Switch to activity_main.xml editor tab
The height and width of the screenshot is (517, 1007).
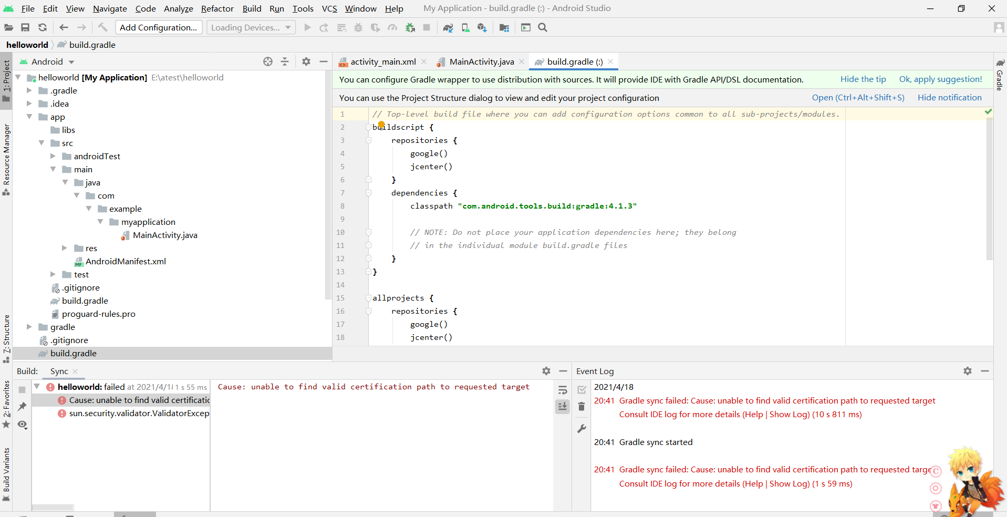coord(383,62)
